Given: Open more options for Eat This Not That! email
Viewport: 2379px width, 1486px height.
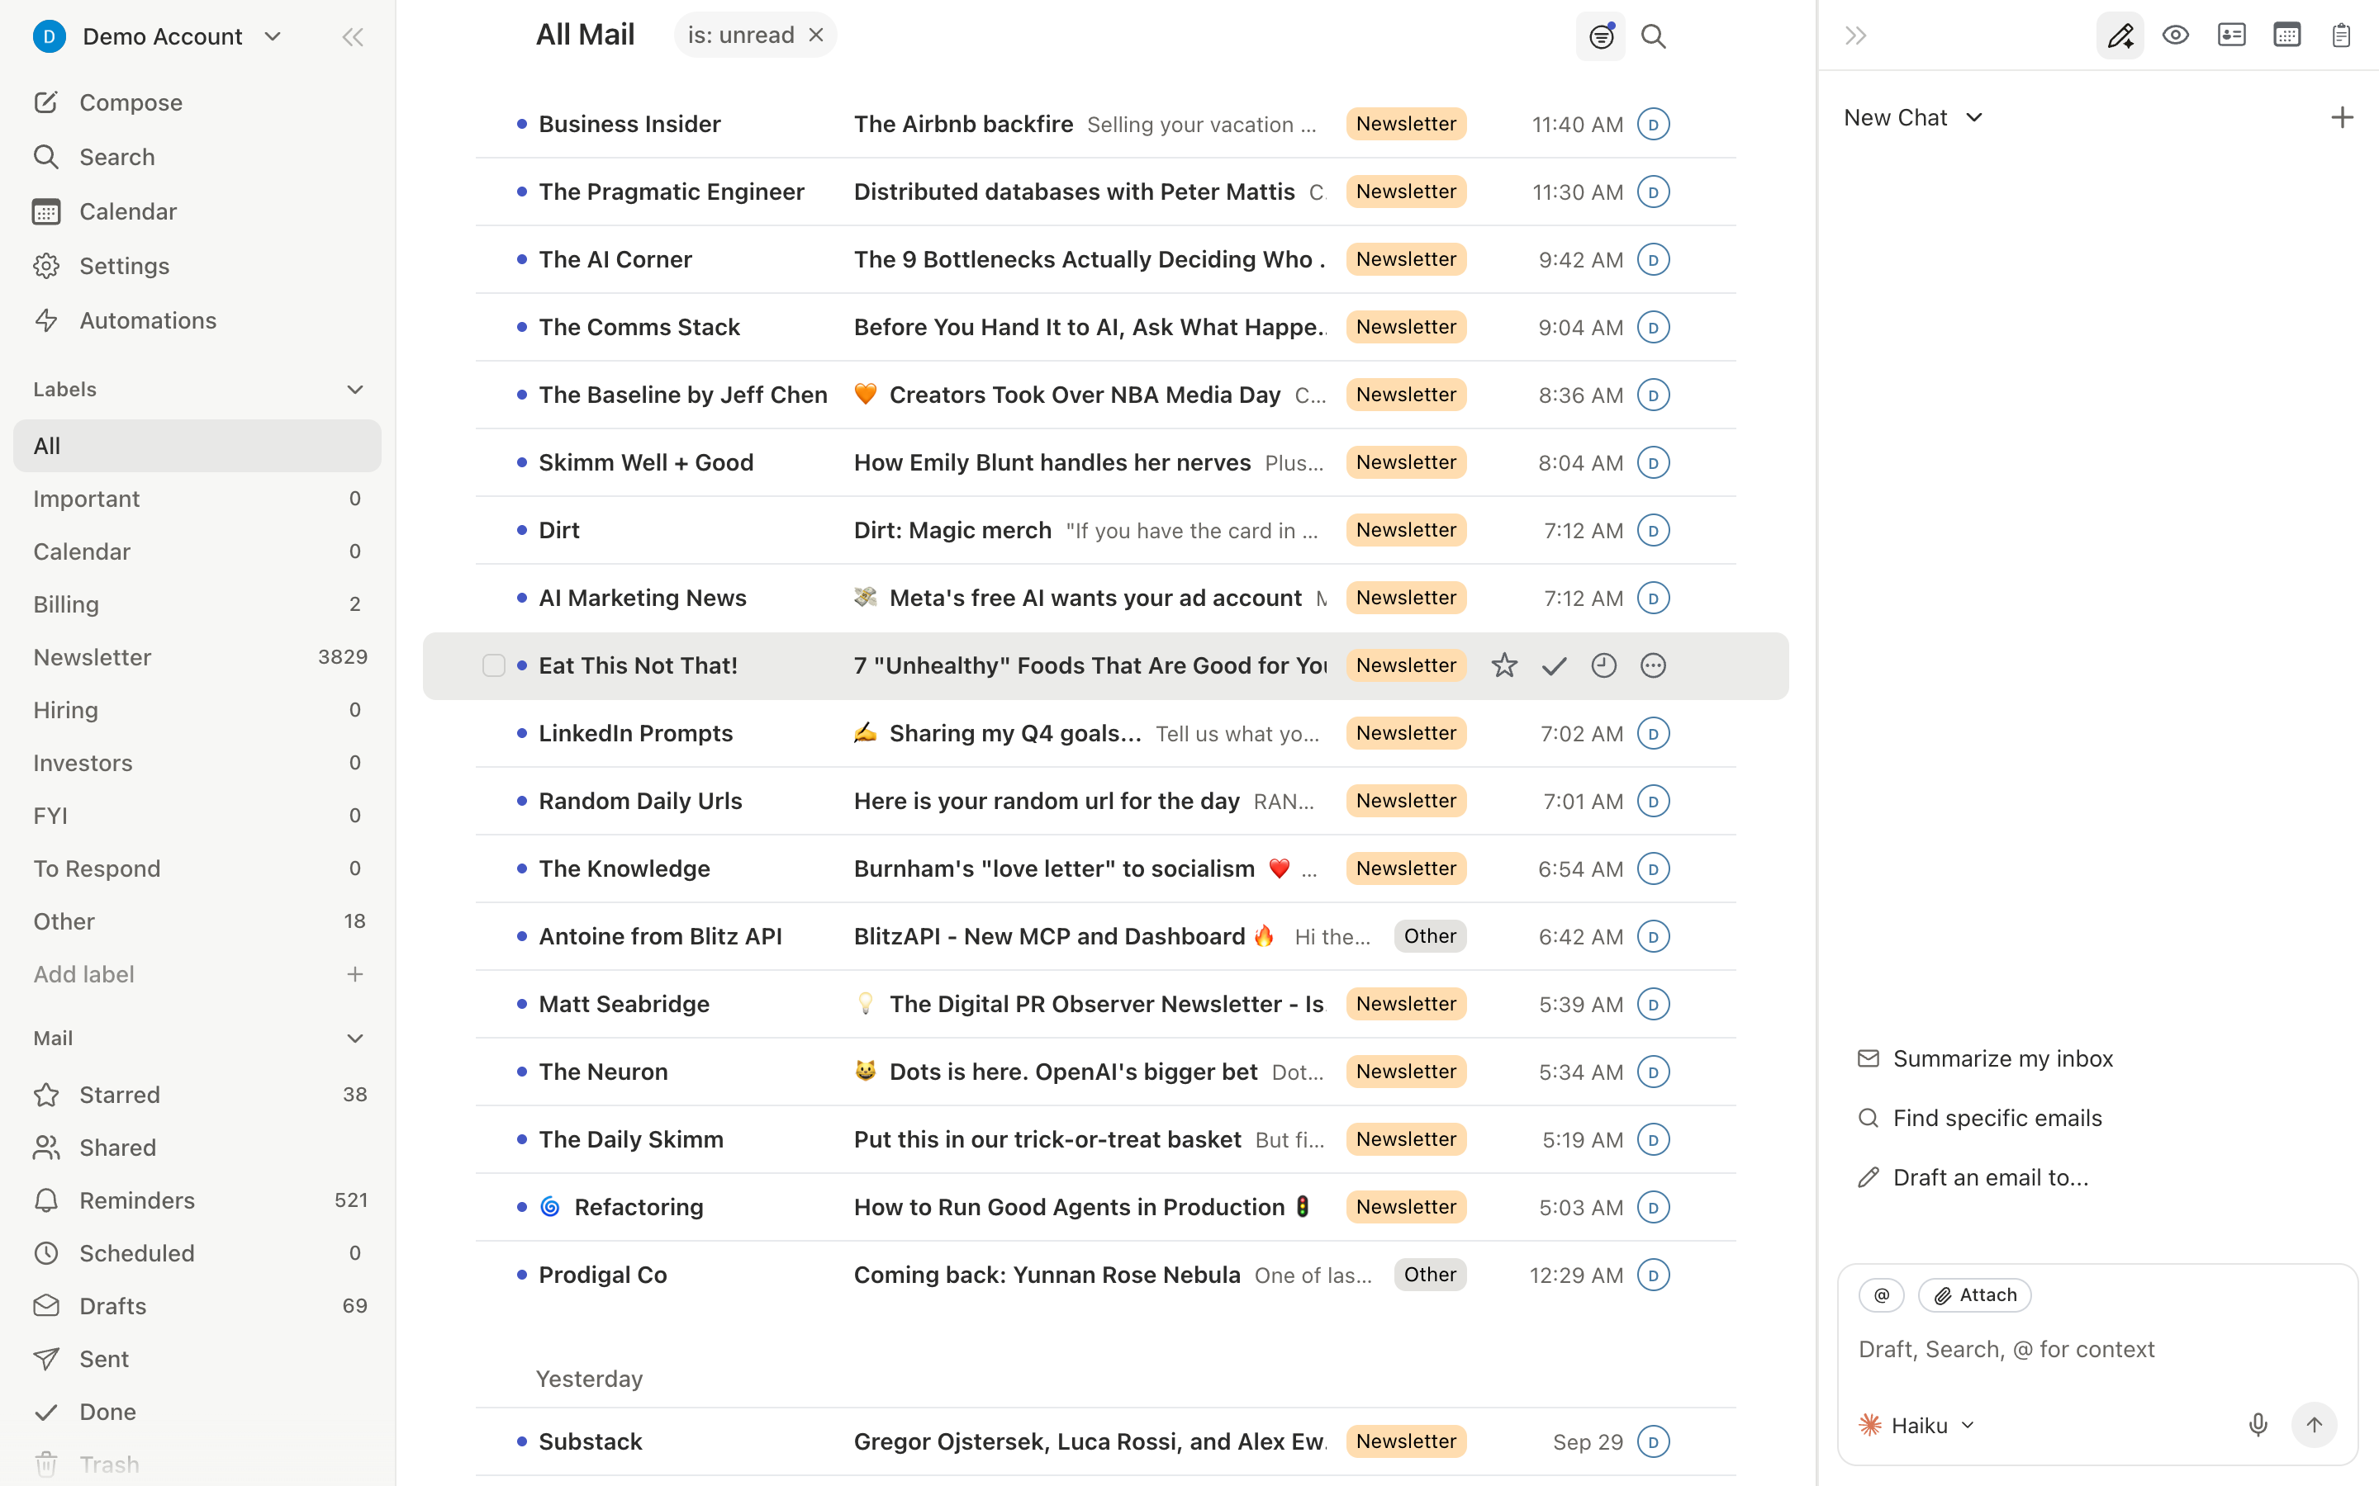Looking at the screenshot, I should tap(1653, 665).
